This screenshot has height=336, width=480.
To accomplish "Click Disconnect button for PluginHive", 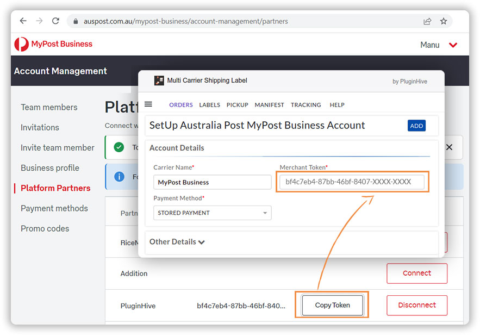I will (x=416, y=305).
